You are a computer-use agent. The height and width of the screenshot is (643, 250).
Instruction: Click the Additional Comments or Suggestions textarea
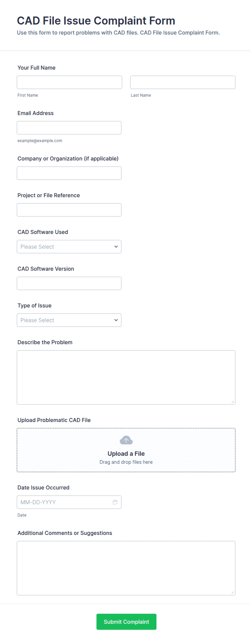coord(126,568)
